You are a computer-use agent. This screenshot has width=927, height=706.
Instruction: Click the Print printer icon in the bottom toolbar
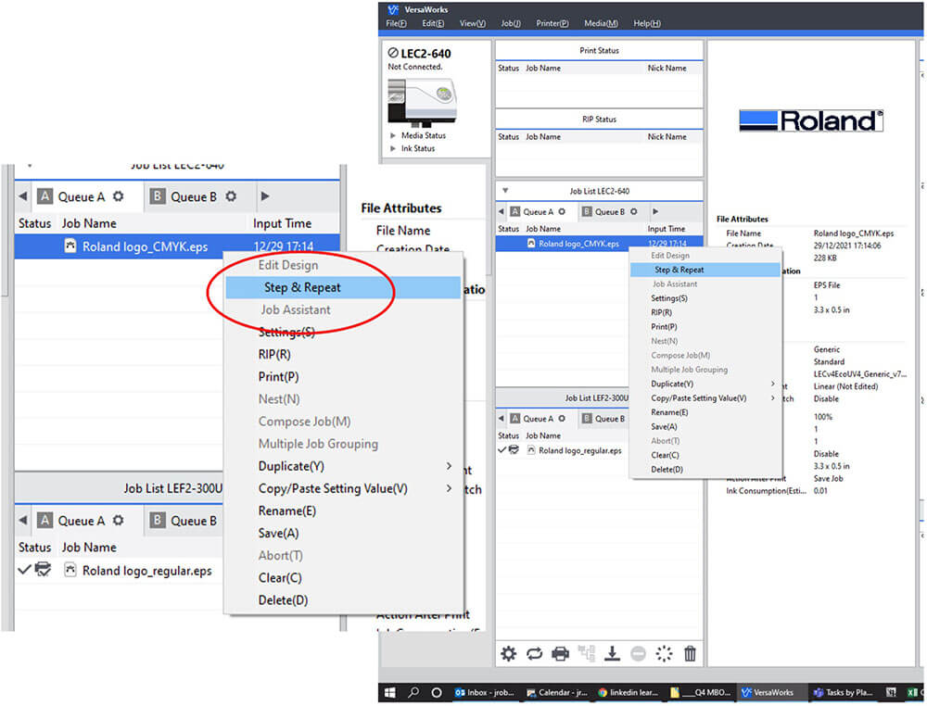pos(560,653)
